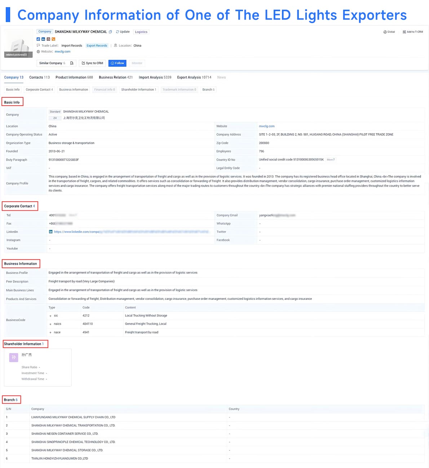This screenshot has width=429, height=468.
Task: Select the Trademark Information 0 sub-tab
Action: (x=180, y=89)
